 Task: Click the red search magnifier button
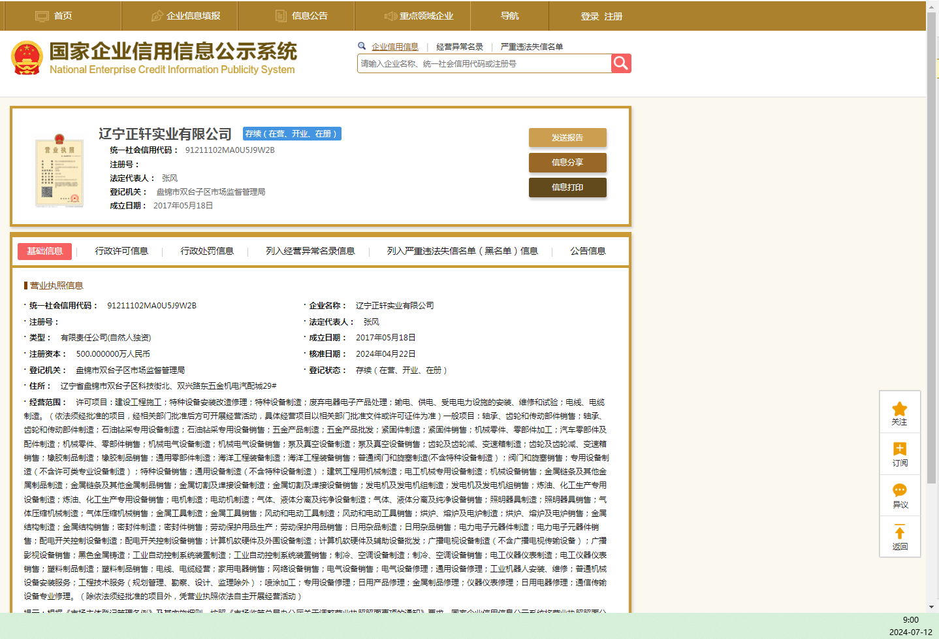(620, 63)
